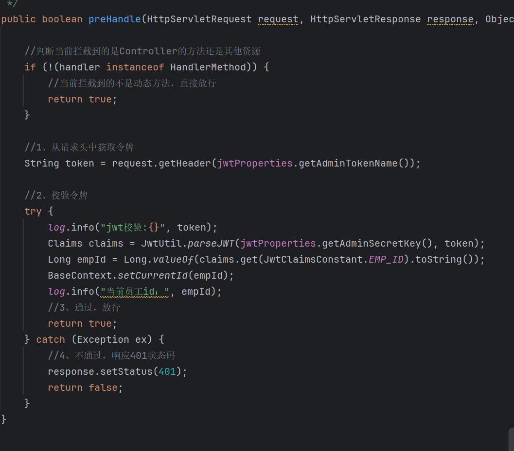Click the getHeader method call

185,163
